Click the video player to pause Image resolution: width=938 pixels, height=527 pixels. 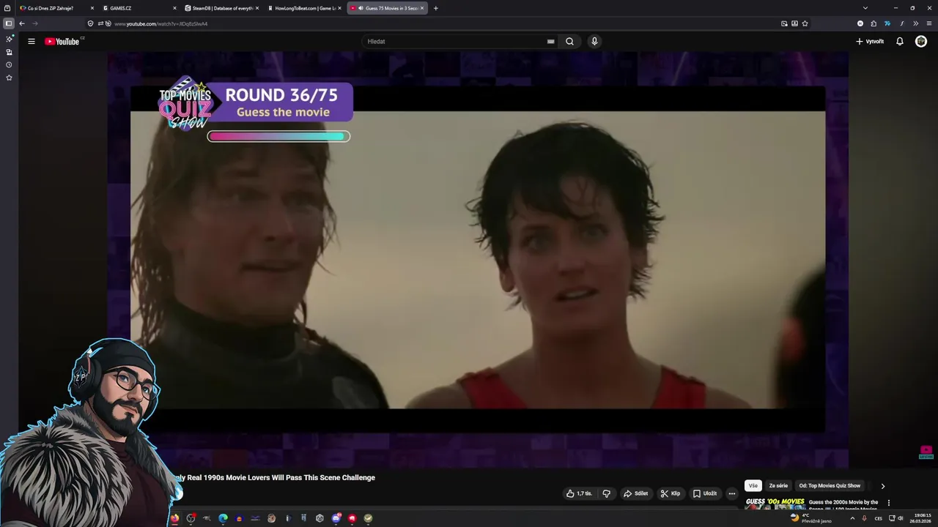point(478,259)
